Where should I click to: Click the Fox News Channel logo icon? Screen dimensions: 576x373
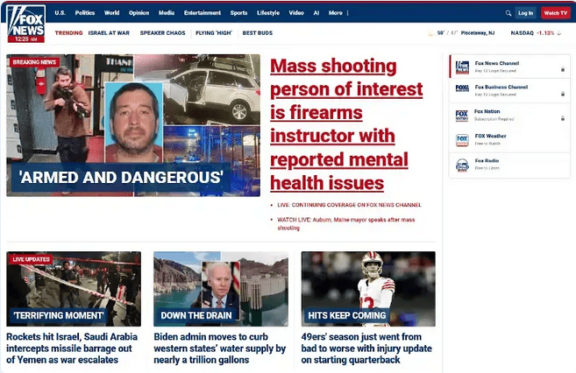click(x=462, y=67)
